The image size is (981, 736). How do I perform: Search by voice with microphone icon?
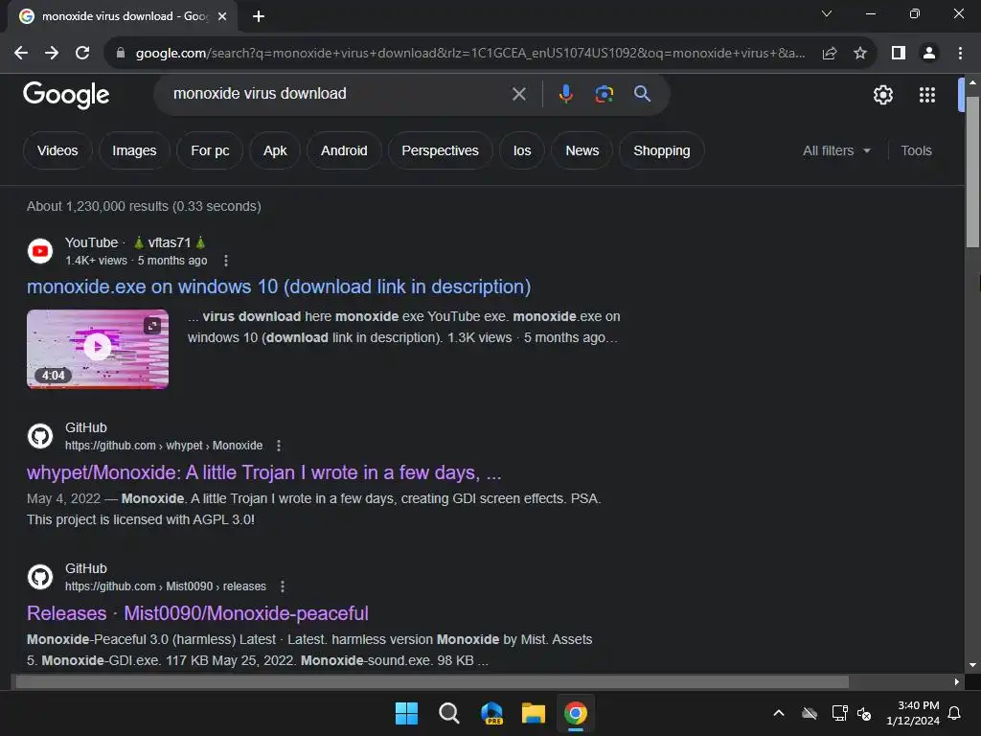coord(565,94)
